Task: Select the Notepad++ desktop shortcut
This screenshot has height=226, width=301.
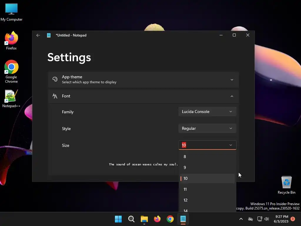Action: pyautogui.click(x=11, y=99)
